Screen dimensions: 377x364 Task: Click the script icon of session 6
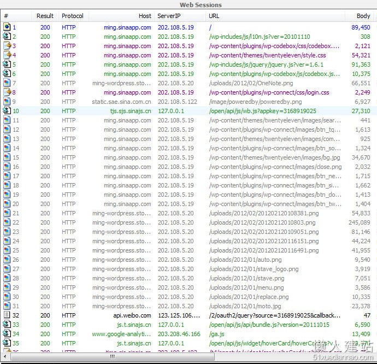click(x=7, y=74)
